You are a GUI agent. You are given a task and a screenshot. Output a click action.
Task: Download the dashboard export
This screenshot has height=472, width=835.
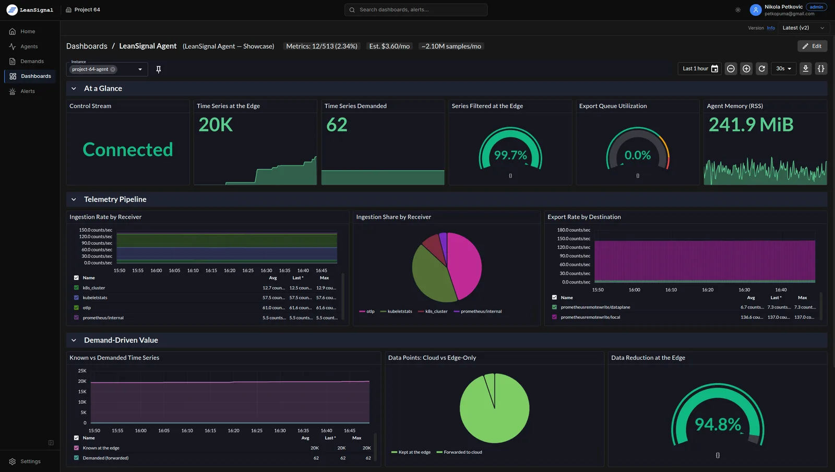point(806,69)
